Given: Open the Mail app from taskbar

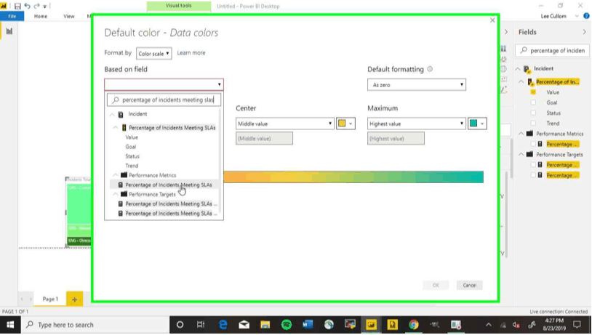Looking at the screenshot, I should pos(244,324).
